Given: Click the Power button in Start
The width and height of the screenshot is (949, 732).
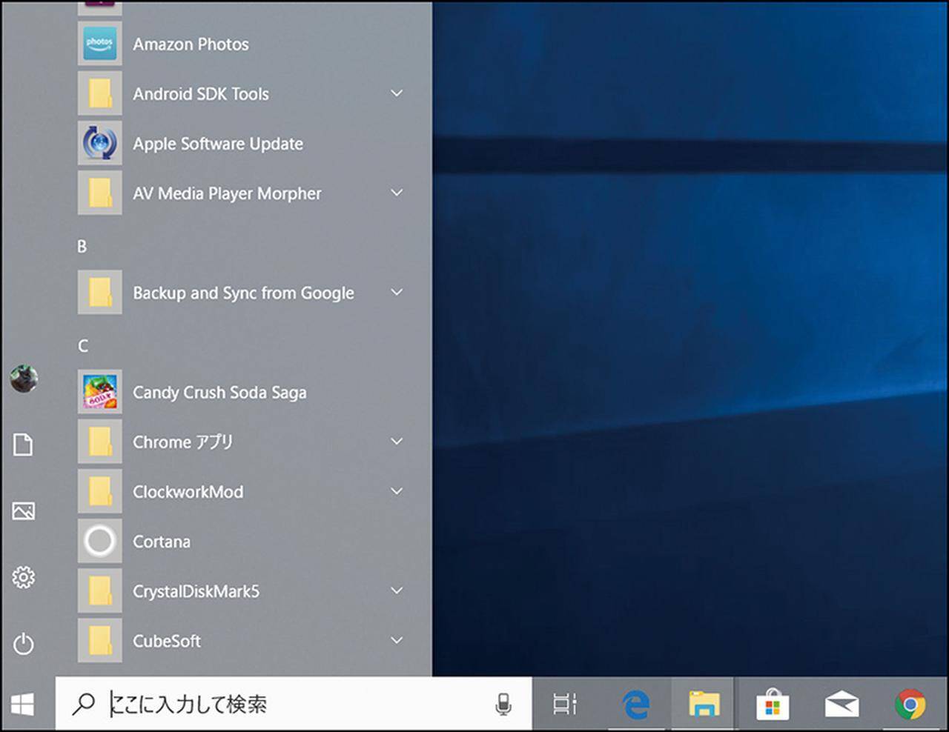Looking at the screenshot, I should click(x=24, y=643).
